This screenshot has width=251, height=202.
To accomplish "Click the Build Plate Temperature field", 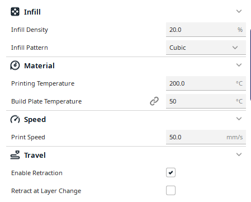I will (206, 101).
